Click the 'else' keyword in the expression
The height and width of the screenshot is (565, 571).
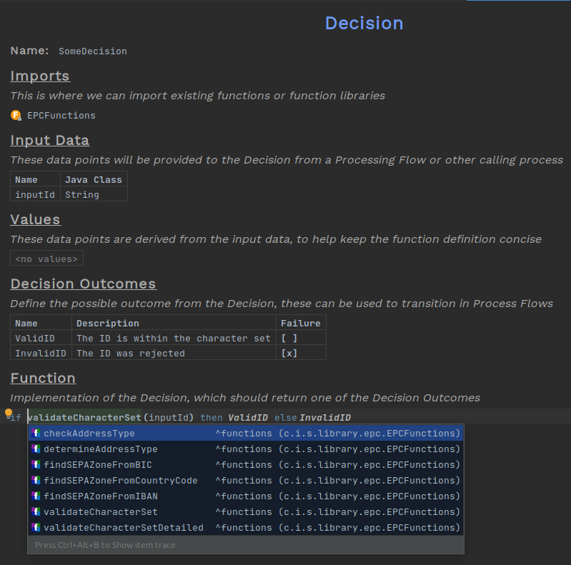[x=286, y=418]
